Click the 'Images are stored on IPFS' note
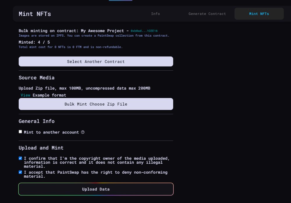The image size is (291, 203). (94, 36)
